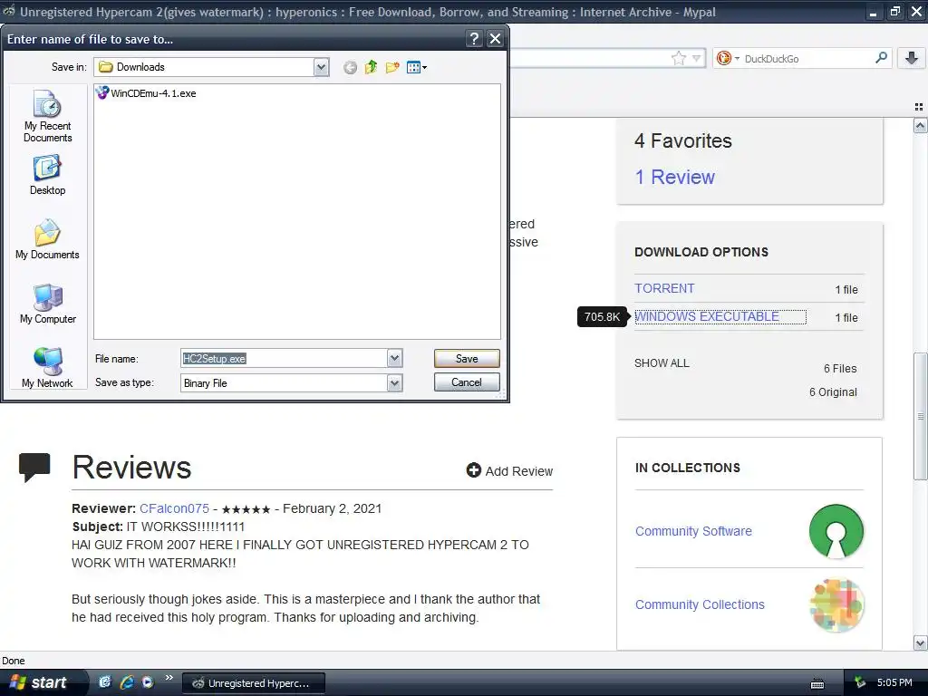Open the Windows start menu
The height and width of the screenshot is (696, 928).
[x=43, y=682]
